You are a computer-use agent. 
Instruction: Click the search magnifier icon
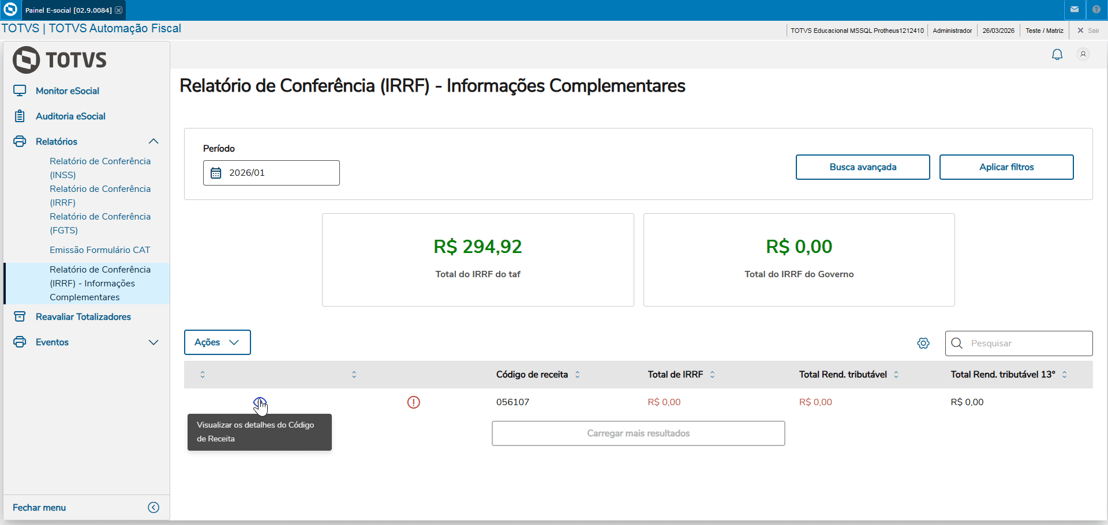pyautogui.click(x=957, y=343)
